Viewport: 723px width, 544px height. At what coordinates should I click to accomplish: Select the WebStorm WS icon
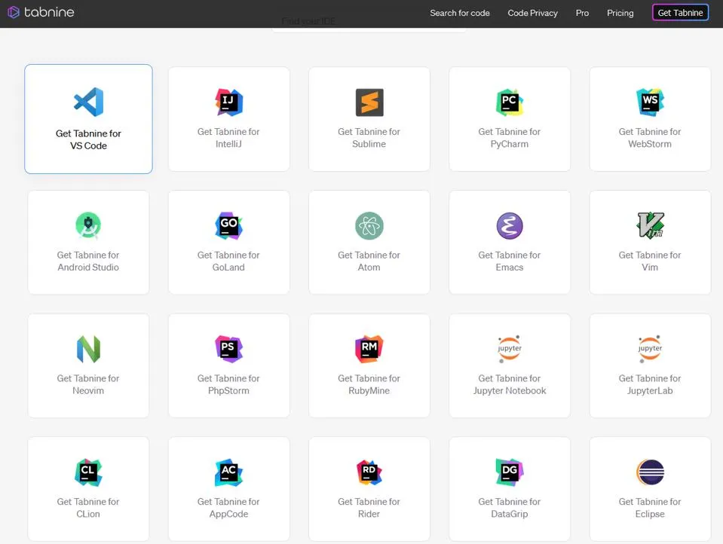point(650,102)
